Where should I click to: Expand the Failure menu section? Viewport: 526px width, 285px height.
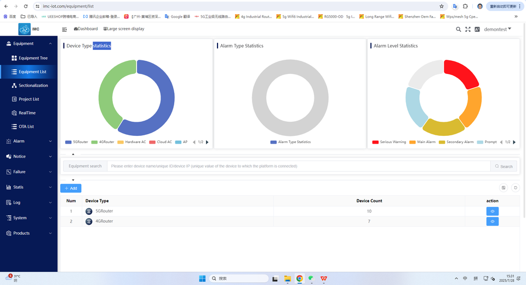[29, 172]
